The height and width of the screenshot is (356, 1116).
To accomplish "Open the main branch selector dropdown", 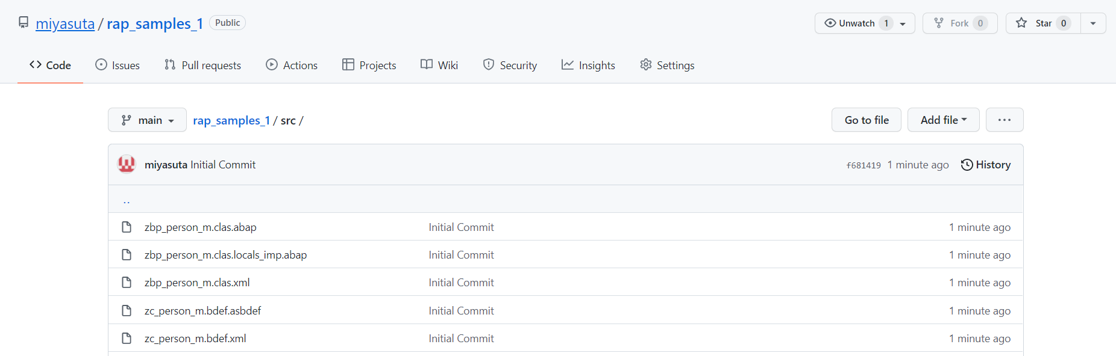I will pos(147,120).
